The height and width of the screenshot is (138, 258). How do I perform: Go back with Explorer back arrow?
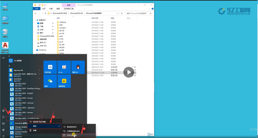tap(36, 13)
